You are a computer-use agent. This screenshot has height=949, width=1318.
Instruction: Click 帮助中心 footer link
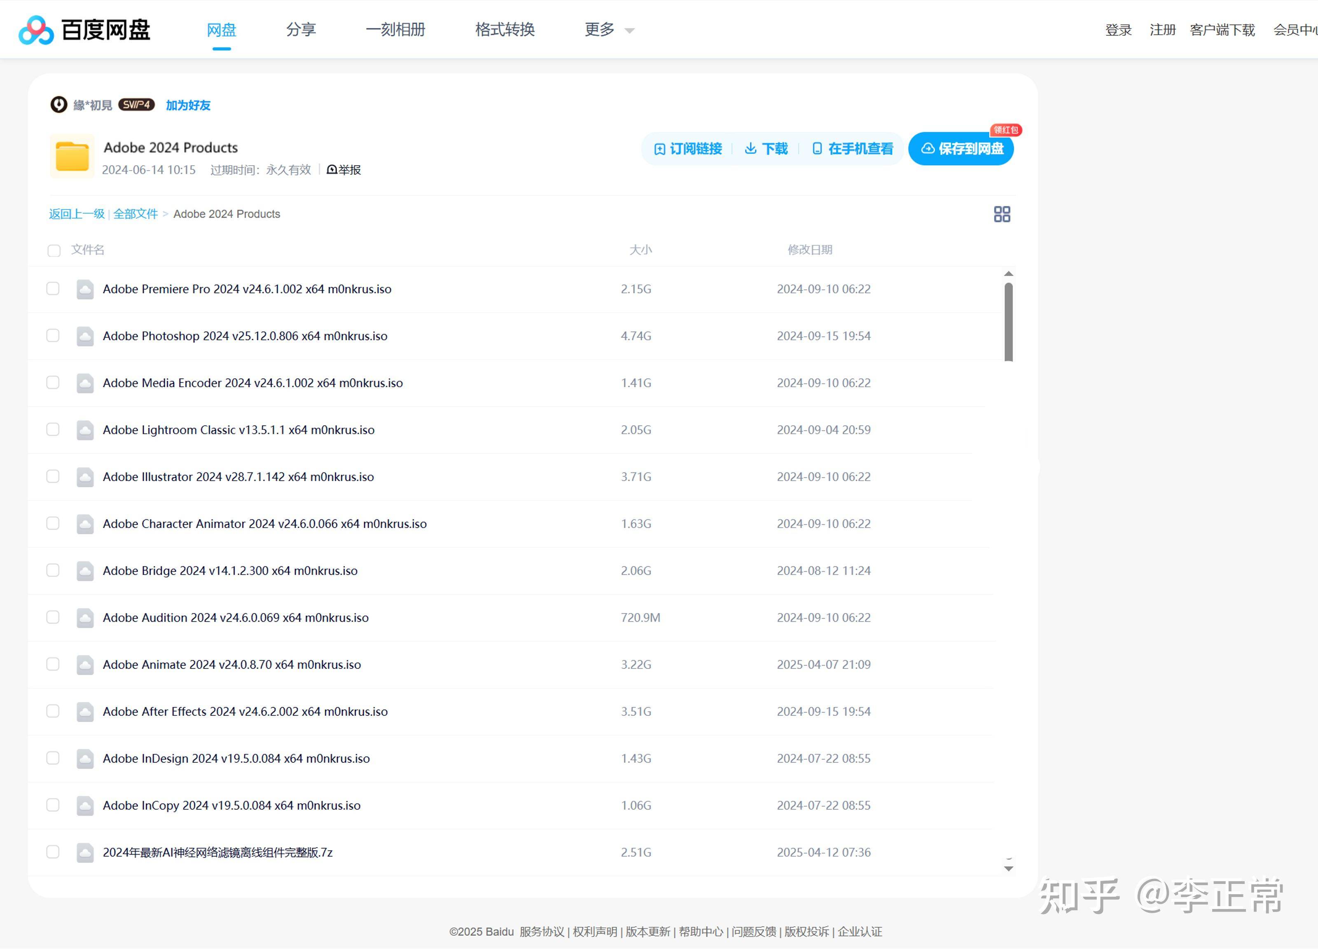[x=701, y=932]
